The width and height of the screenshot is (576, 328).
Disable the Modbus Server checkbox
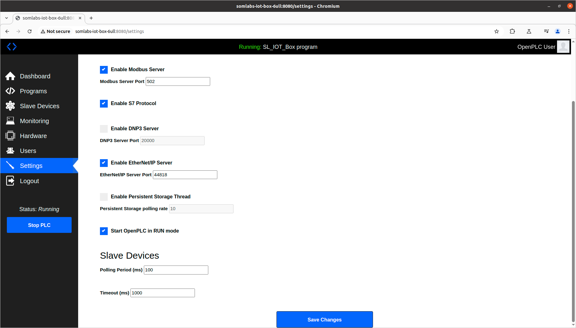pyautogui.click(x=104, y=70)
